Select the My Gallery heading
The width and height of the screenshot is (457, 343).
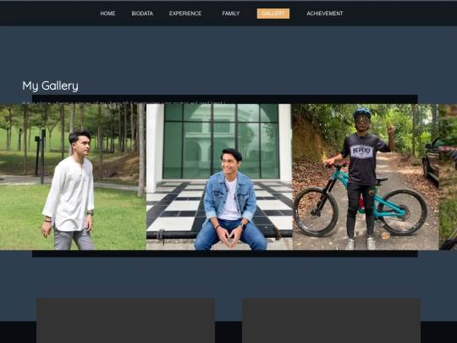click(50, 86)
